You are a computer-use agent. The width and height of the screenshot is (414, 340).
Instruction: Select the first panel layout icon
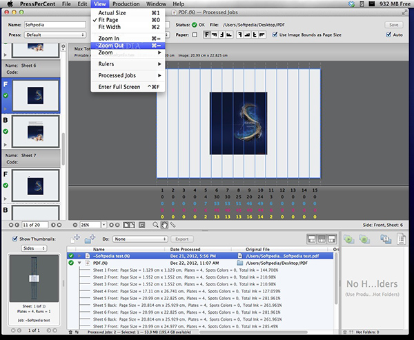312,239
